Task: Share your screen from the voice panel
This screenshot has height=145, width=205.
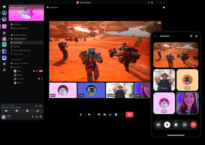Action: (17, 111)
